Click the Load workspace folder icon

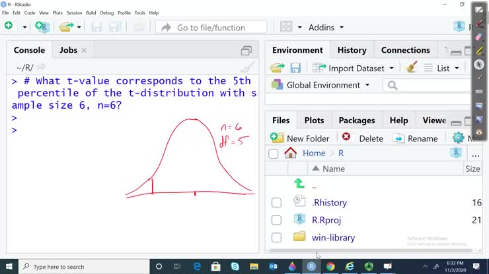point(278,67)
